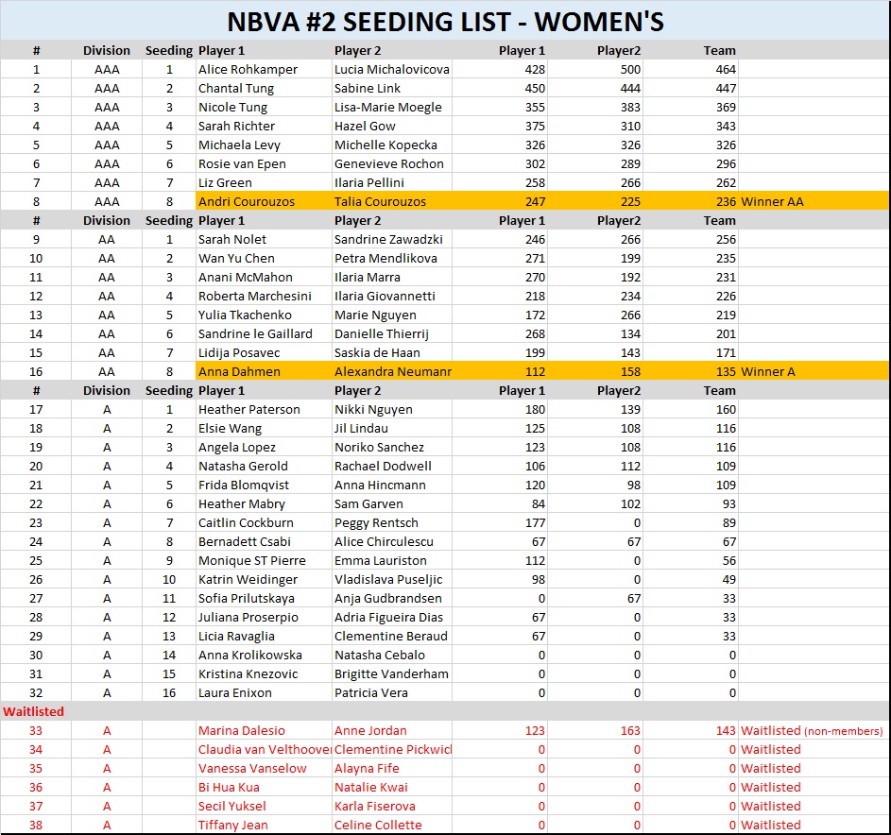Click 'Rachael Dodwell' cell

tap(392, 466)
